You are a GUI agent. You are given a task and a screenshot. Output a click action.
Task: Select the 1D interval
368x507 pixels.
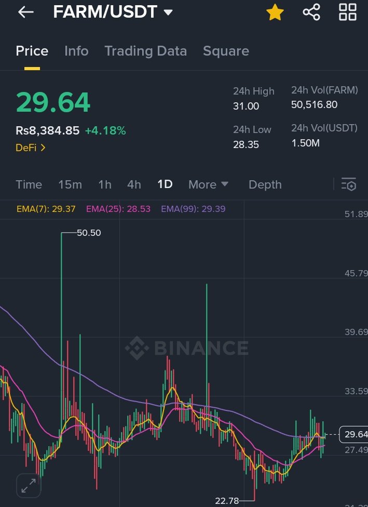pyautogui.click(x=165, y=184)
